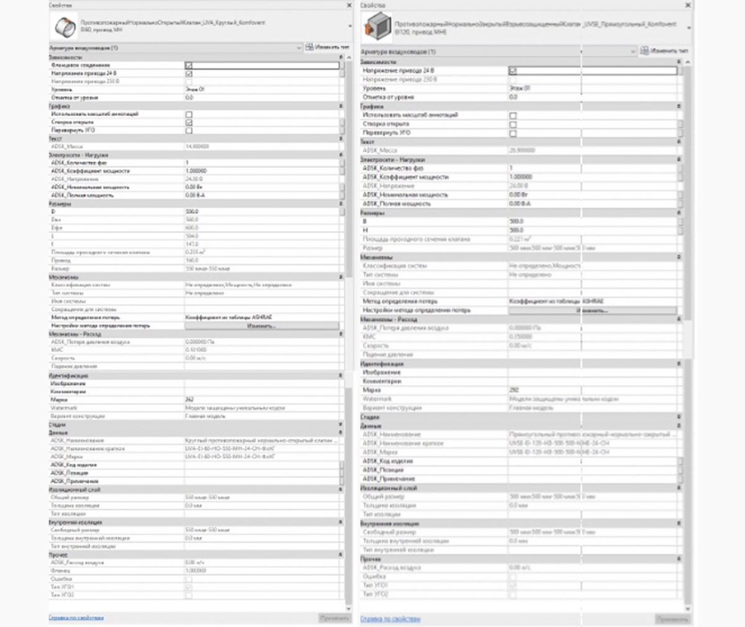Expand the collapsed 'Стадии' section in left panel
The height and width of the screenshot is (627, 745).
coord(340,425)
